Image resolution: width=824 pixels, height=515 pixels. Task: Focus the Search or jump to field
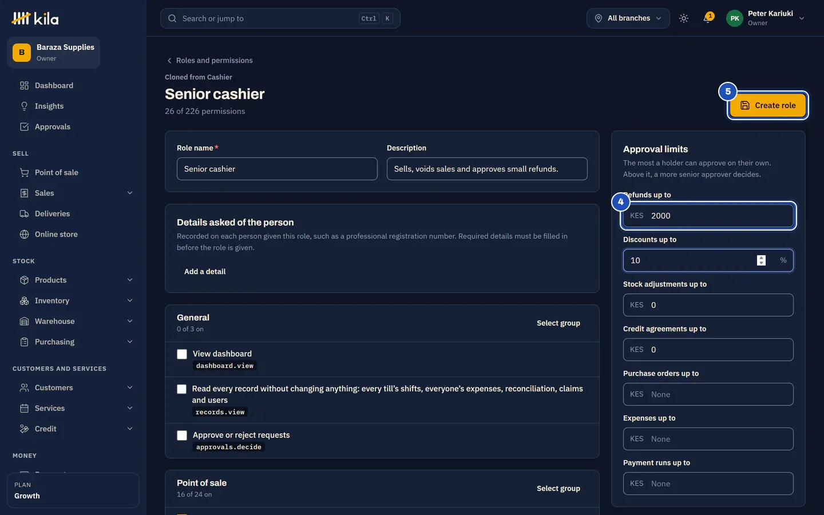tap(280, 18)
